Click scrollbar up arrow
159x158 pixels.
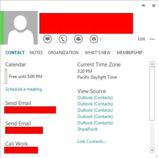tap(152, 64)
